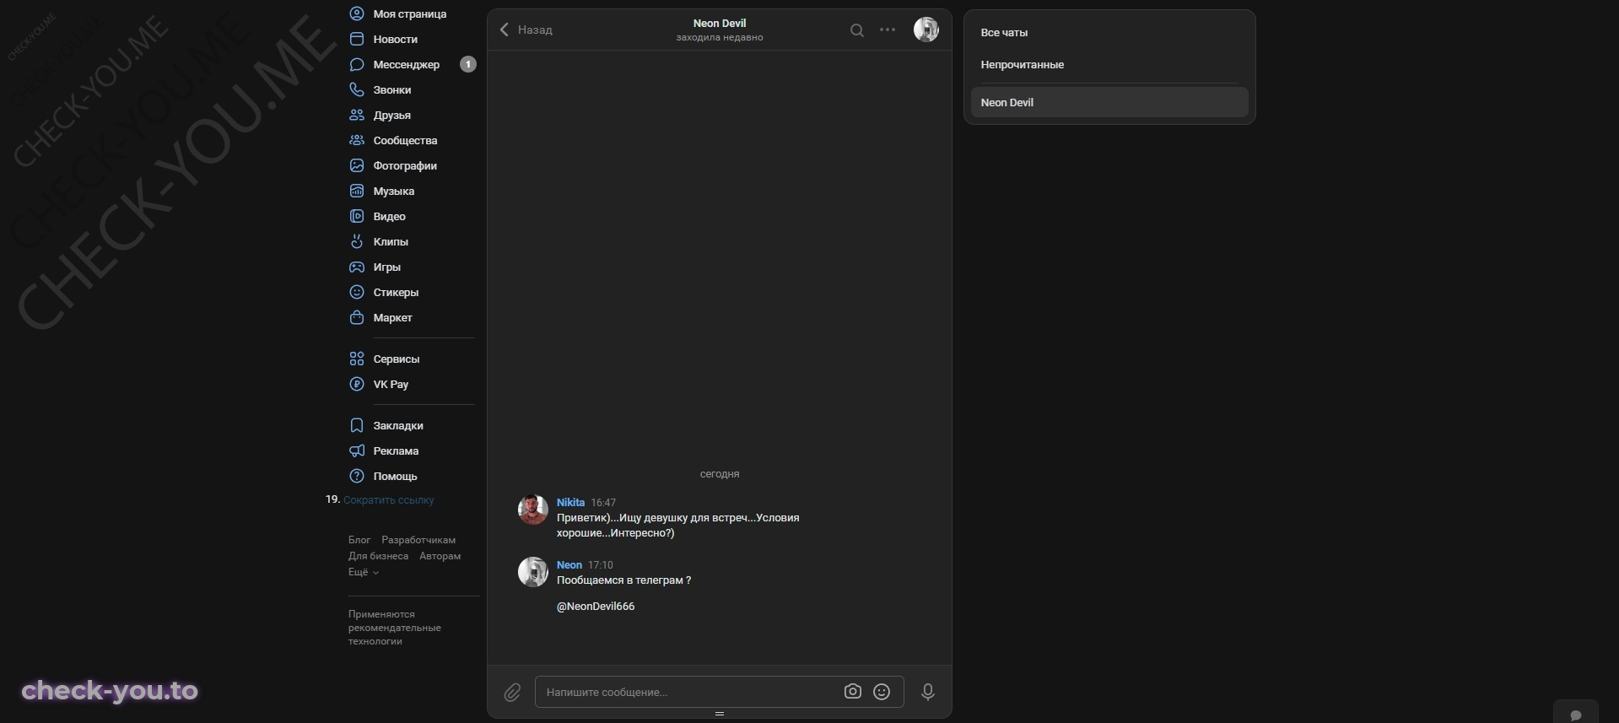Open the Видео video icon
The height and width of the screenshot is (723, 1619).
click(x=357, y=216)
